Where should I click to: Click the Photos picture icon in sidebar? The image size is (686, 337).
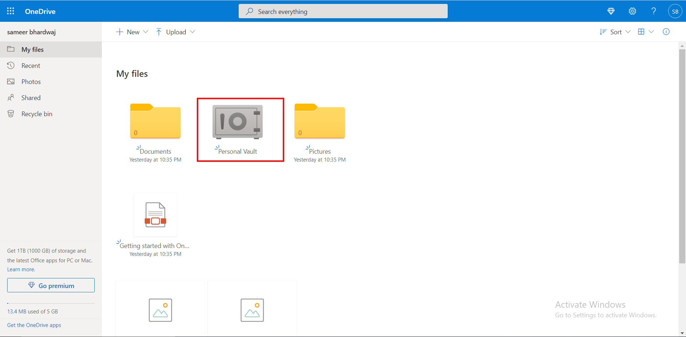(x=11, y=81)
